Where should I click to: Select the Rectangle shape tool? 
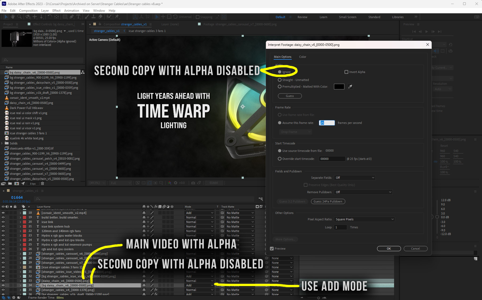pos(65,17)
